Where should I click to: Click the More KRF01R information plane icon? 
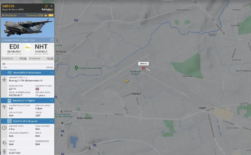[10, 73]
